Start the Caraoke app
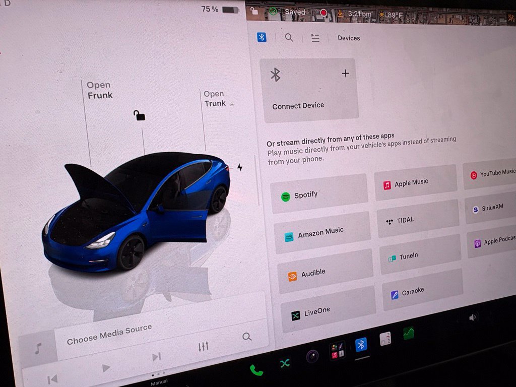The width and height of the screenshot is (516, 387). [x=423, y=290]
